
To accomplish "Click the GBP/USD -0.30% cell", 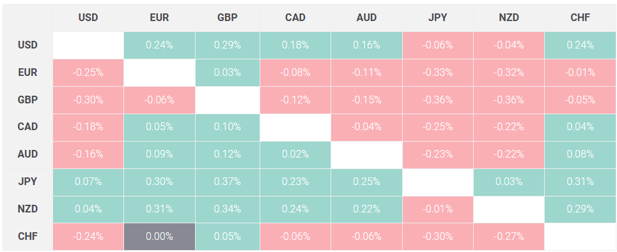I will 88,100.
